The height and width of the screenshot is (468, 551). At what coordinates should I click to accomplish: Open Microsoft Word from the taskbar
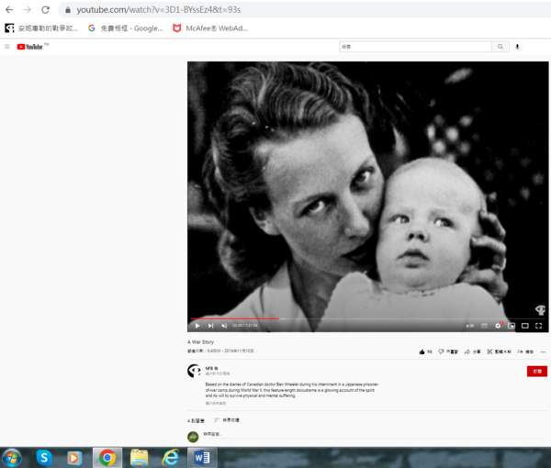(x=202, y=458)
